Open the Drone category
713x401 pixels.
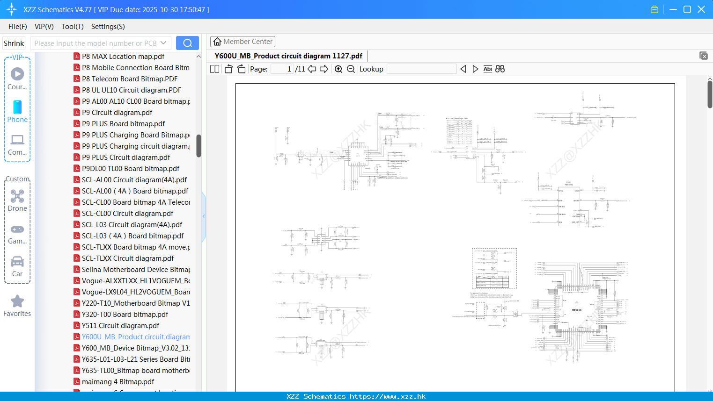(x=17, y=200)
